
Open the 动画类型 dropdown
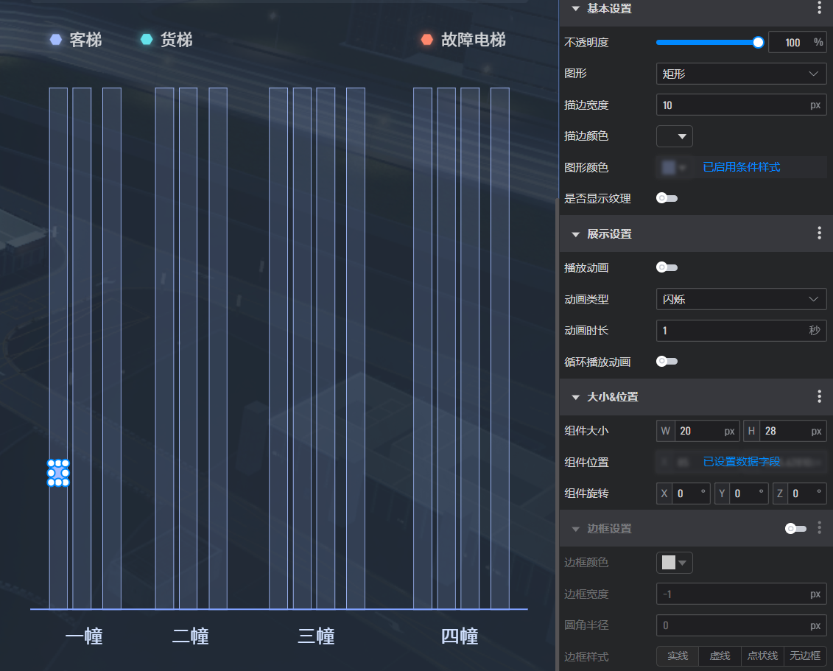[x=741, y=299]
